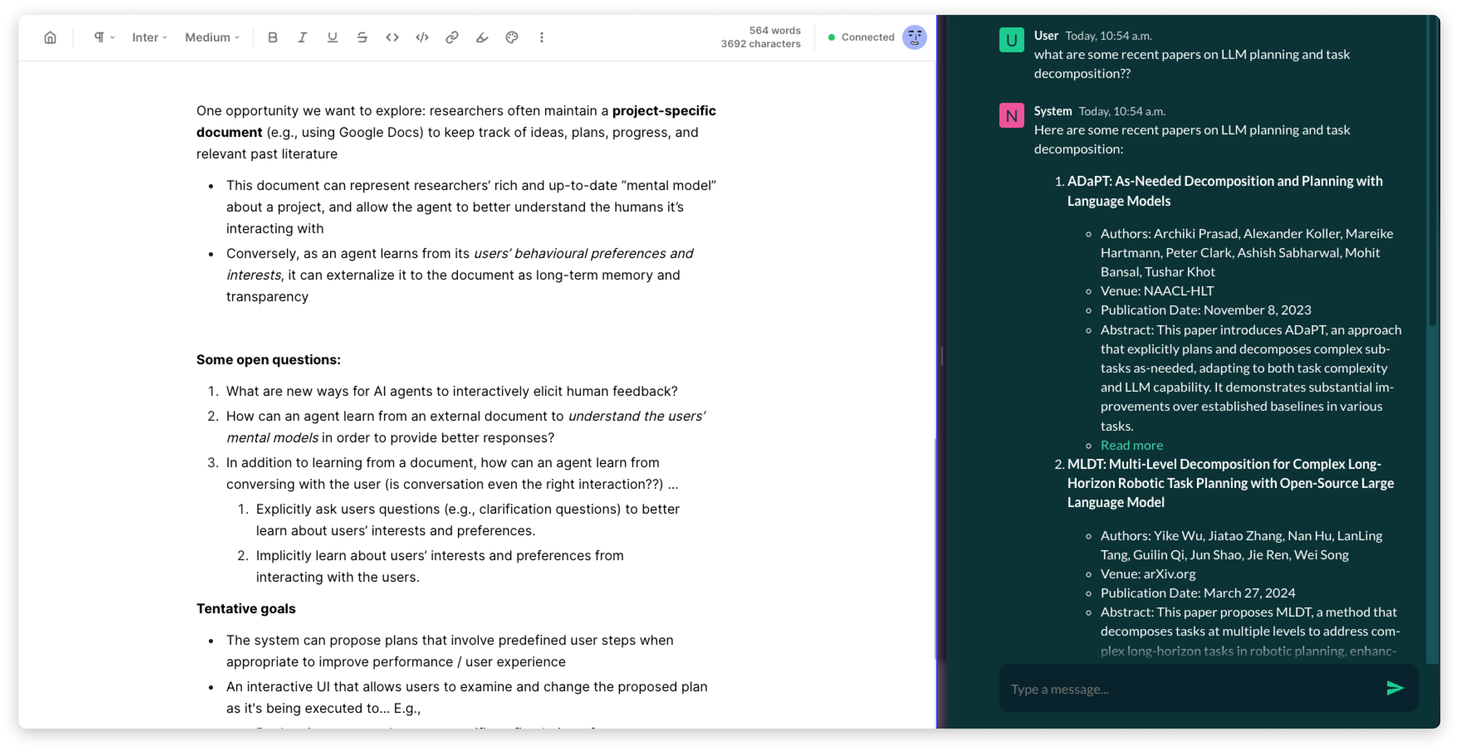1459x751 pixels.
Task: Select the highlighter tool
Action: [x=482, y=37]
